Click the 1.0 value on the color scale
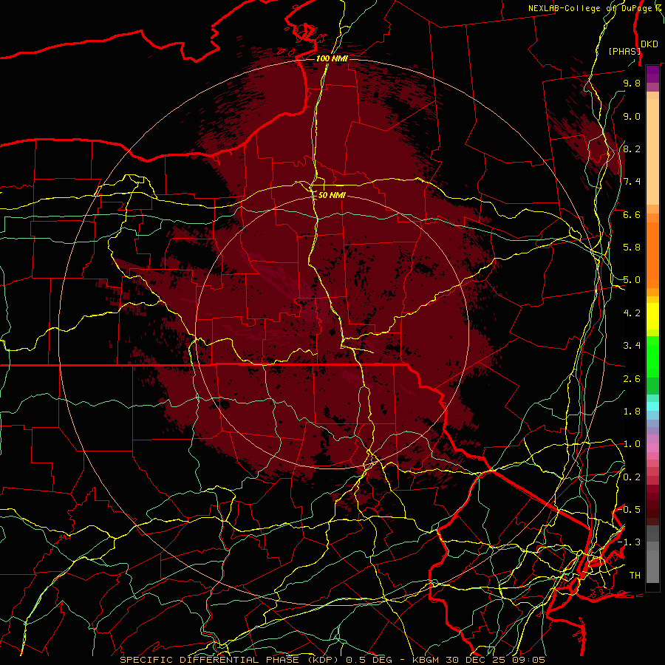The image size is (665, 665). coord(632,444)
